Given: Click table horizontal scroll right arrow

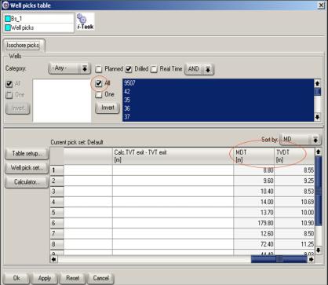Looking at the screenshot, I should [312, 259].
